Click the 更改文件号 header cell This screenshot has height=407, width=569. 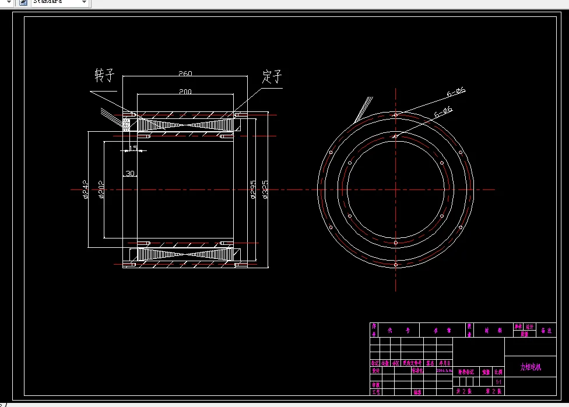pos(412,363)
